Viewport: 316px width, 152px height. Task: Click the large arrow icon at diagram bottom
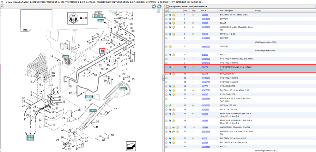[x=131, y=146]
